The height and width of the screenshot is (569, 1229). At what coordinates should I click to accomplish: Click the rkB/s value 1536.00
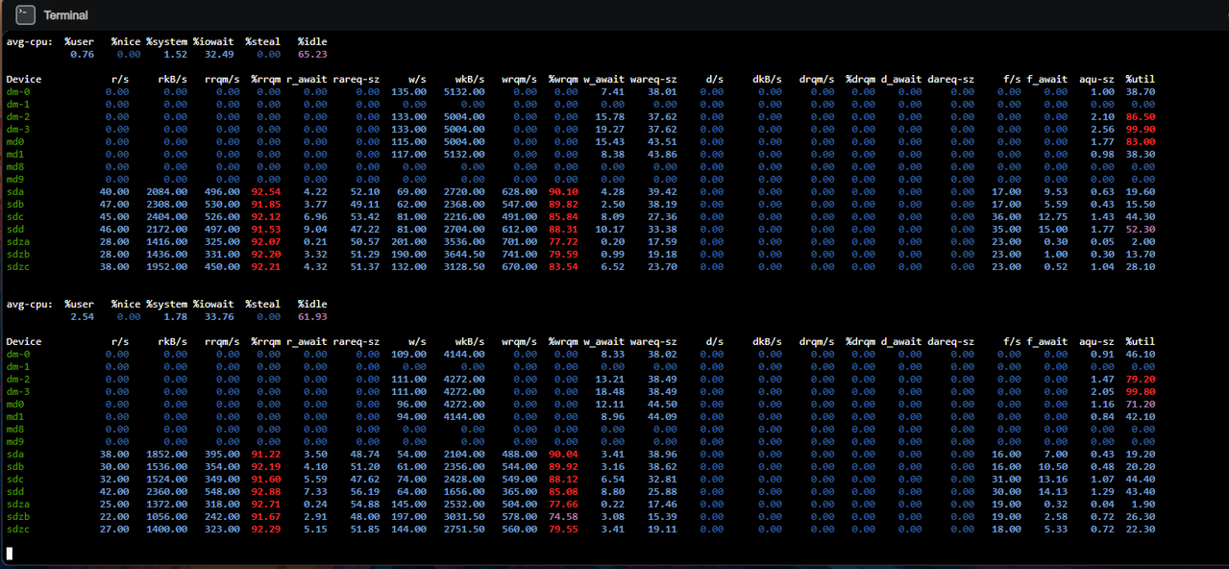pyautogui.click(x=168, y=467)
